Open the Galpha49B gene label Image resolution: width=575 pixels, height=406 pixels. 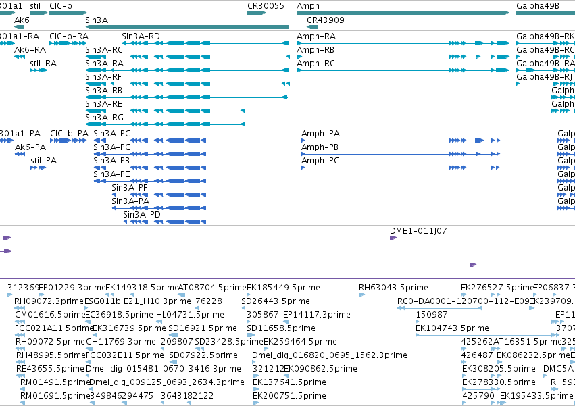click(538, 6)
